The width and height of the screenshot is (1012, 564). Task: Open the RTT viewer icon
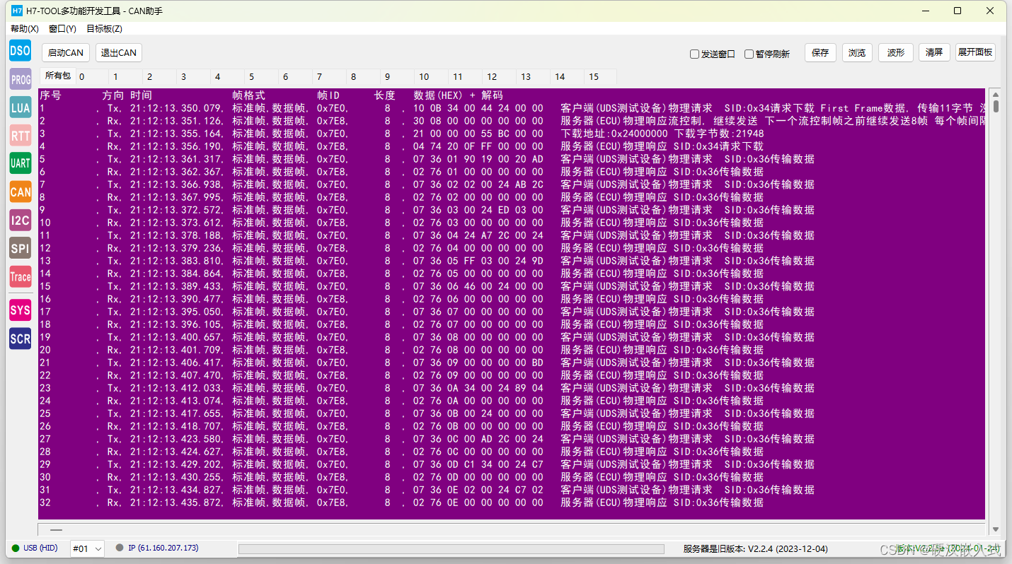pos(21,135)
